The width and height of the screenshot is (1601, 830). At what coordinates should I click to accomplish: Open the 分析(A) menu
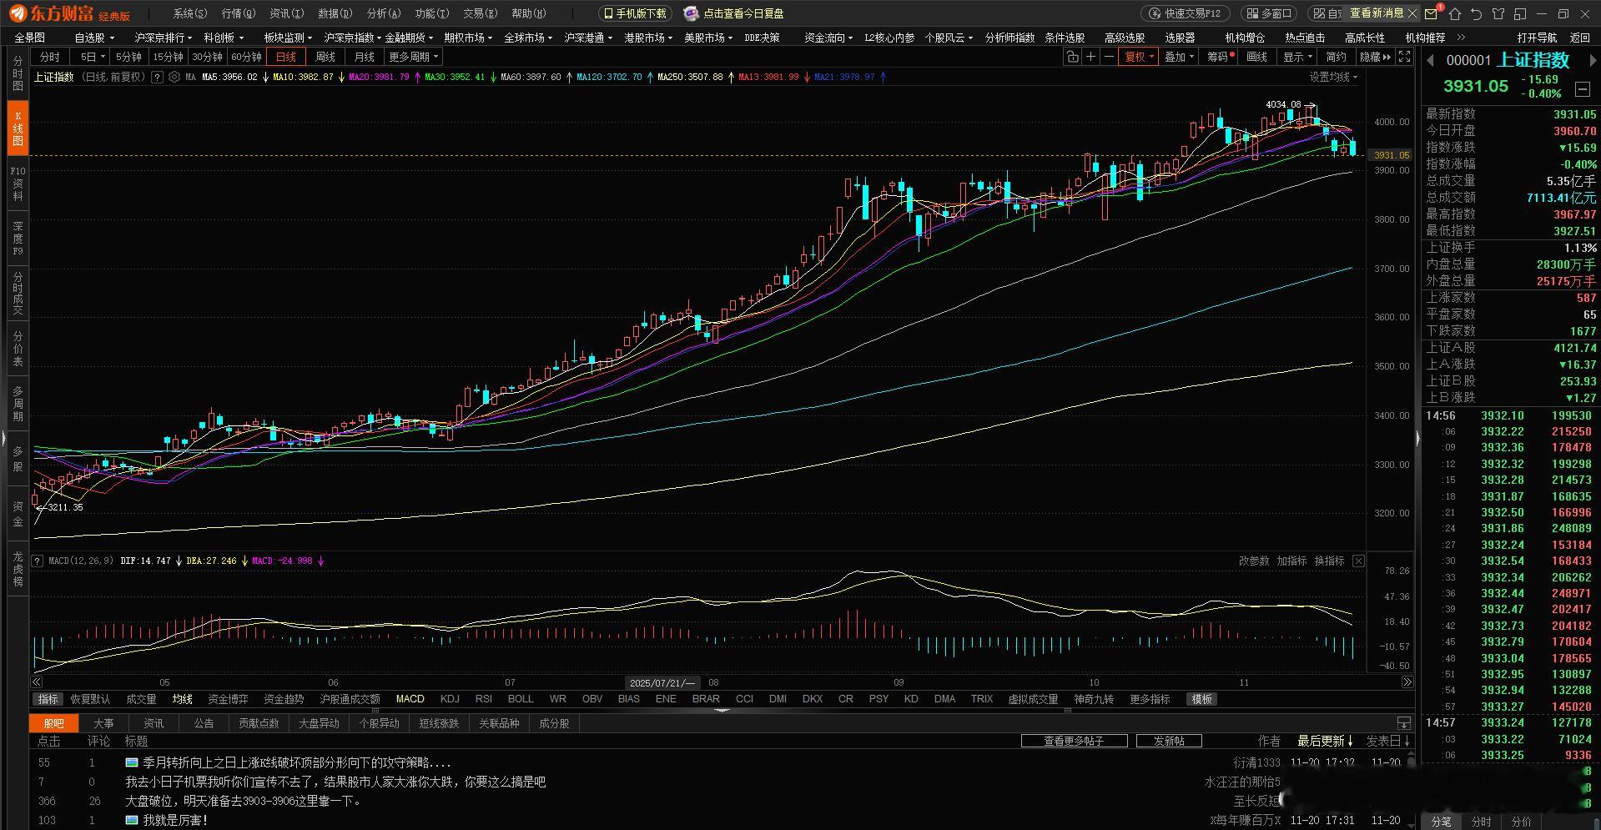[384, 13]
